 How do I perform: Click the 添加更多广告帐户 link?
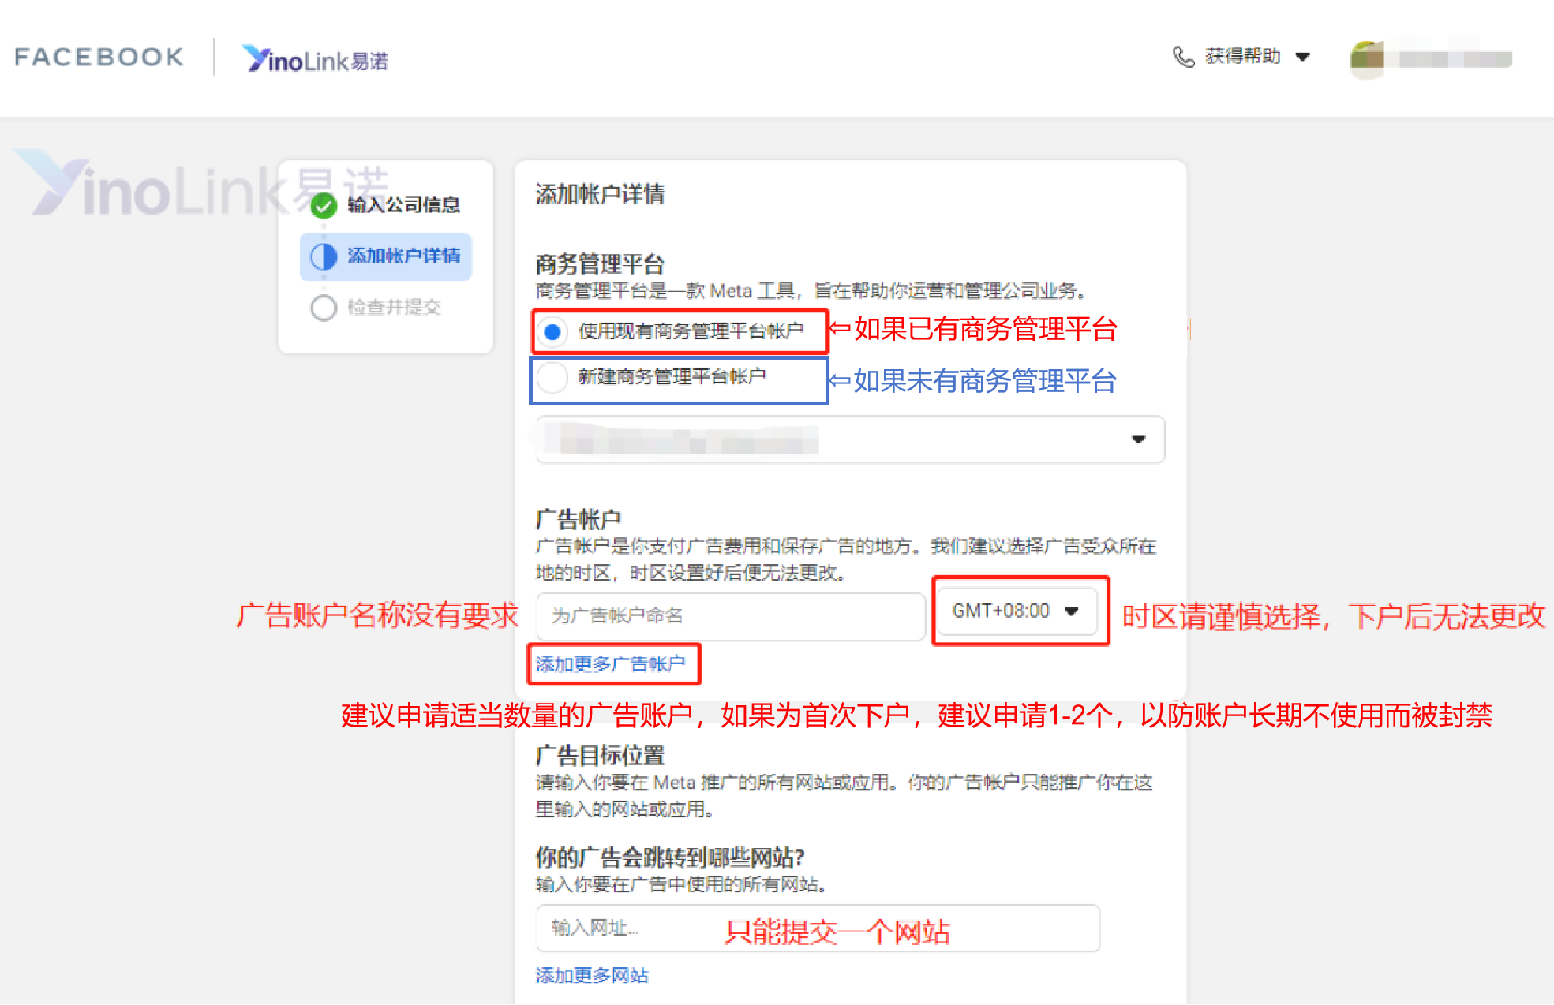click(610, 664)
